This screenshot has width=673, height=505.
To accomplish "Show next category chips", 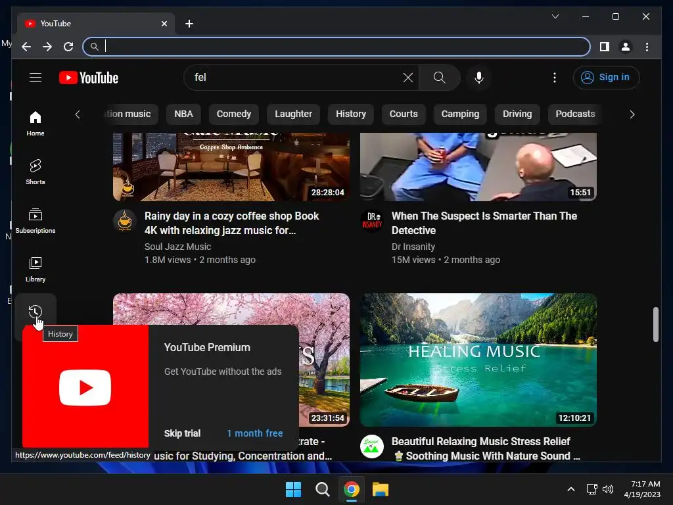I will [x=632, y=114].
